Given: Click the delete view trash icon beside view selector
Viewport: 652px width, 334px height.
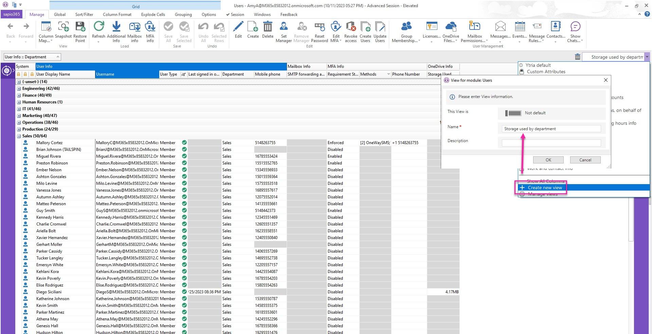Looking at the screenshot, I should point(577,57).
